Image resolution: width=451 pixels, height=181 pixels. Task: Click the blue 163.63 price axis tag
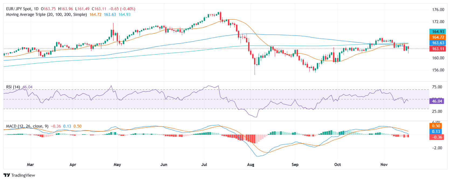(x=438, y=43)
